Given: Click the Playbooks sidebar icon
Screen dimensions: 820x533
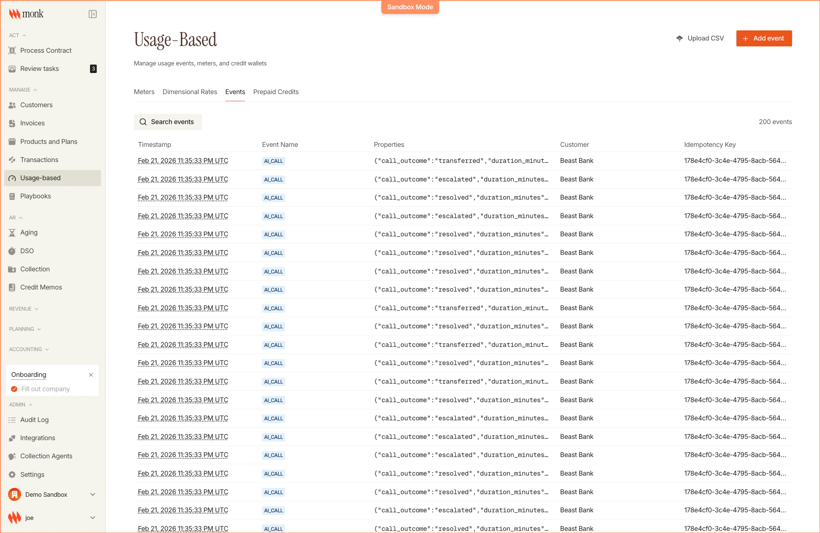Looking at the screenshot, I should (x=12, y=196).
